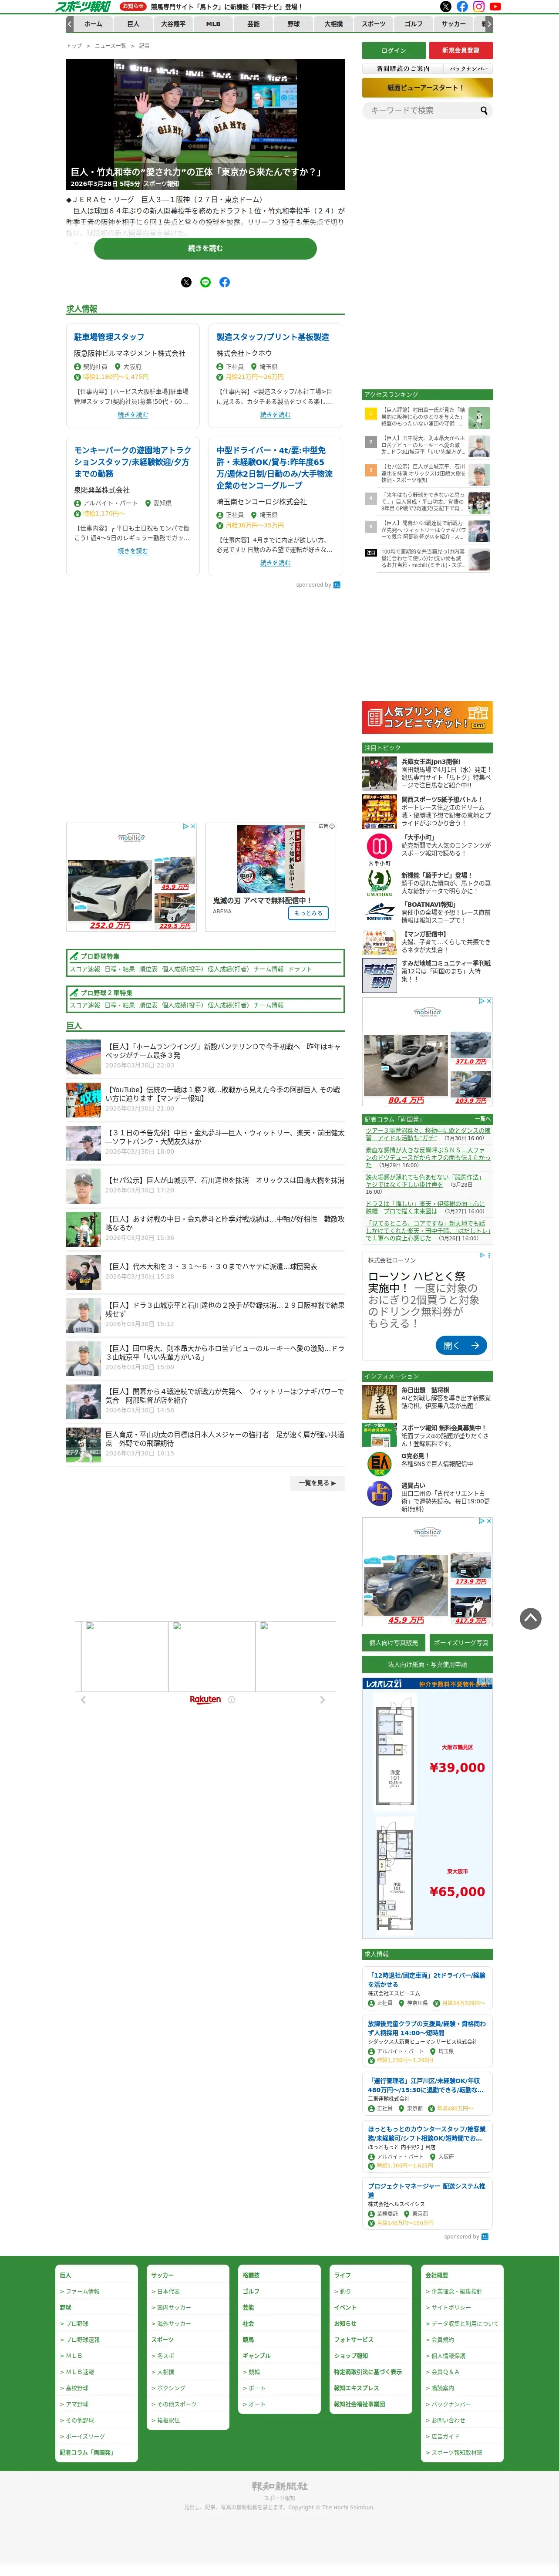The height and width of the screenshot is (2576, 559).
Task: Click 人気プリントをコンビニでゲット banner
Action: click(427, 717)
